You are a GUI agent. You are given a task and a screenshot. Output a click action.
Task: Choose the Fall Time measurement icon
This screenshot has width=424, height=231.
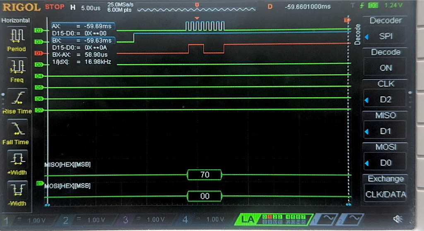point(17,129)
